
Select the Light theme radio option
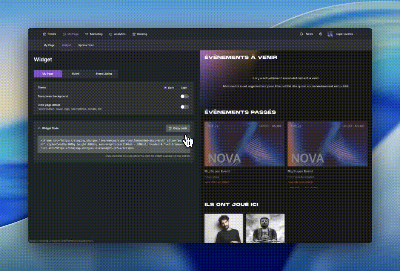pyautogui.click(x=184, y=88)
